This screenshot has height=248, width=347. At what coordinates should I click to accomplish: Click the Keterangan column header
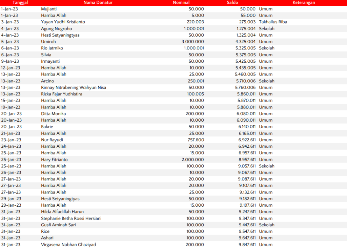[x=304, y=3]
